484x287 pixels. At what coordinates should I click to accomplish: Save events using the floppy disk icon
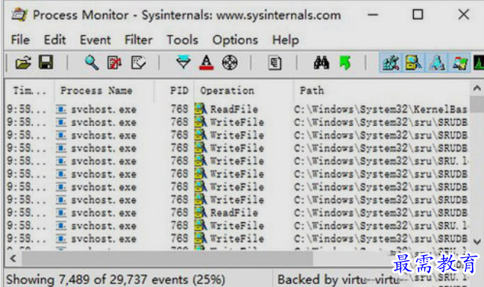coord(46,62)
